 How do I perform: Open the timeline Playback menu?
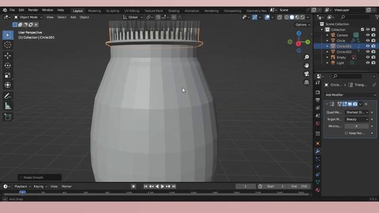pyautogui.click(x=23, y=186)
